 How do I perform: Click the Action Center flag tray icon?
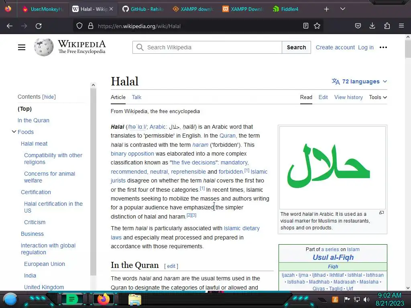[x=347, y=299]
